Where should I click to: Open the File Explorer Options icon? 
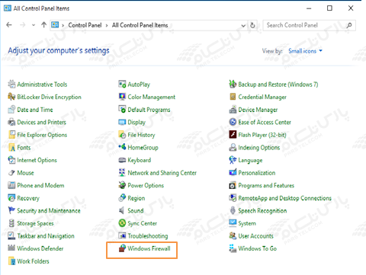[11, 135]
